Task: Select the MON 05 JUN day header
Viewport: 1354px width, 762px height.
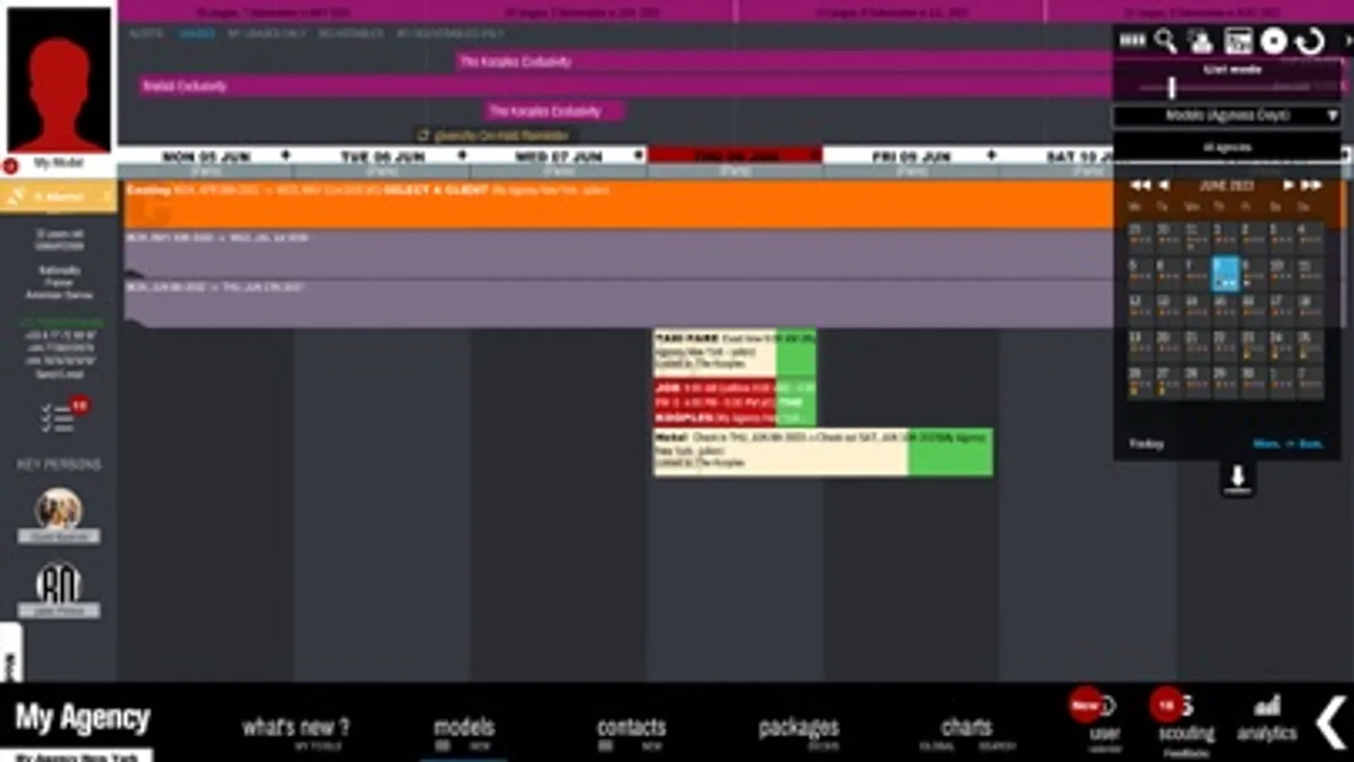Action: coord(206,157)
